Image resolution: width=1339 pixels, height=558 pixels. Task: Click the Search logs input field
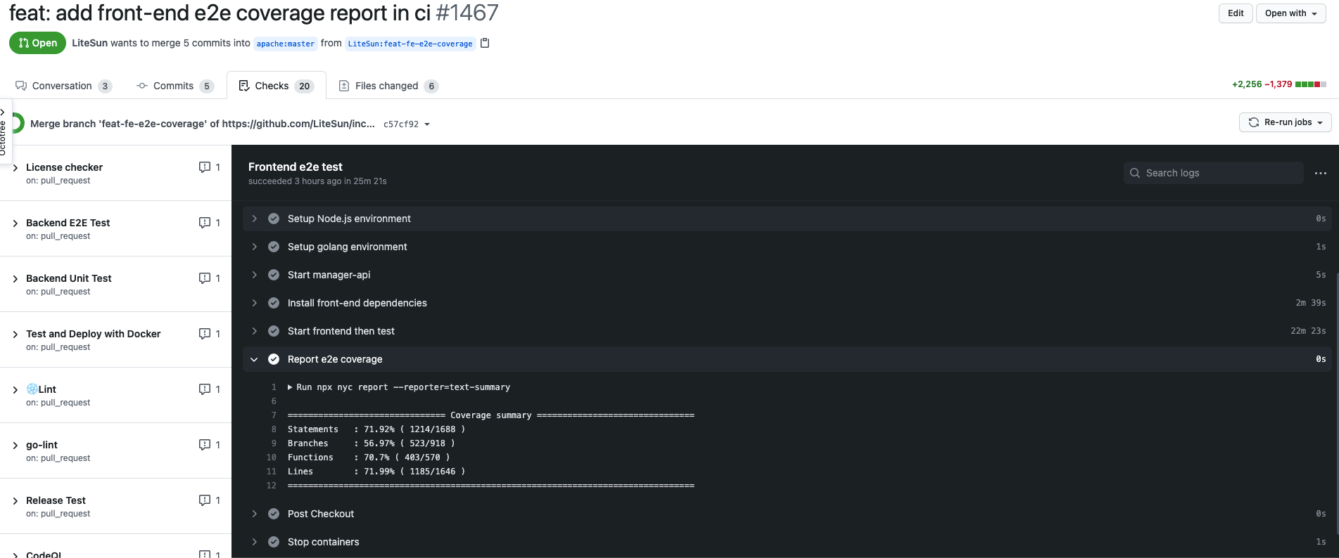tap(1214, 173)
